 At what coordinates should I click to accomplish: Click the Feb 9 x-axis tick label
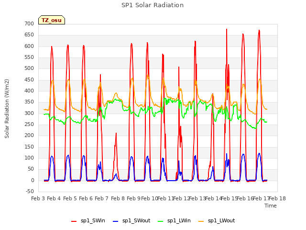[134, 198]
